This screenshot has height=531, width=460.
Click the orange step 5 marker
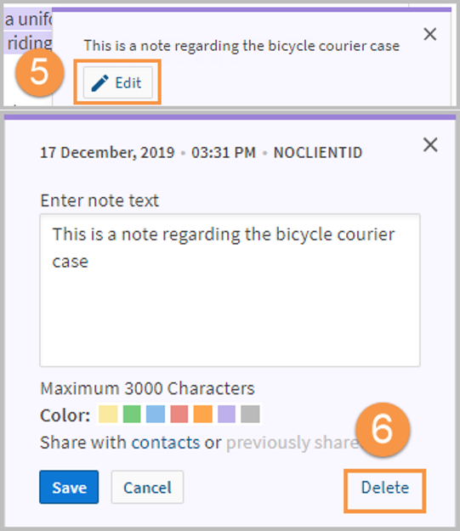[40, 72]
